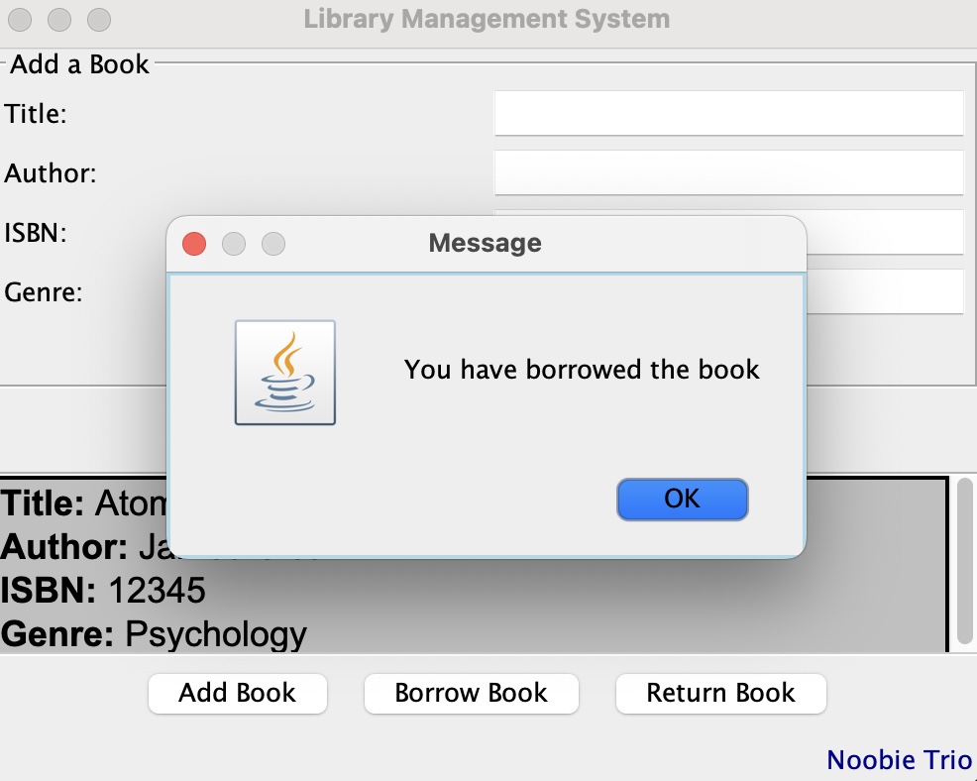This screenshot has height=781, width=977.
Task: Click OK in the Message dialog
Action: pos(683,500)
